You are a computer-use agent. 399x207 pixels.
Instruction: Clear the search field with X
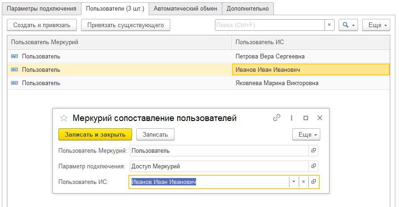329,25
